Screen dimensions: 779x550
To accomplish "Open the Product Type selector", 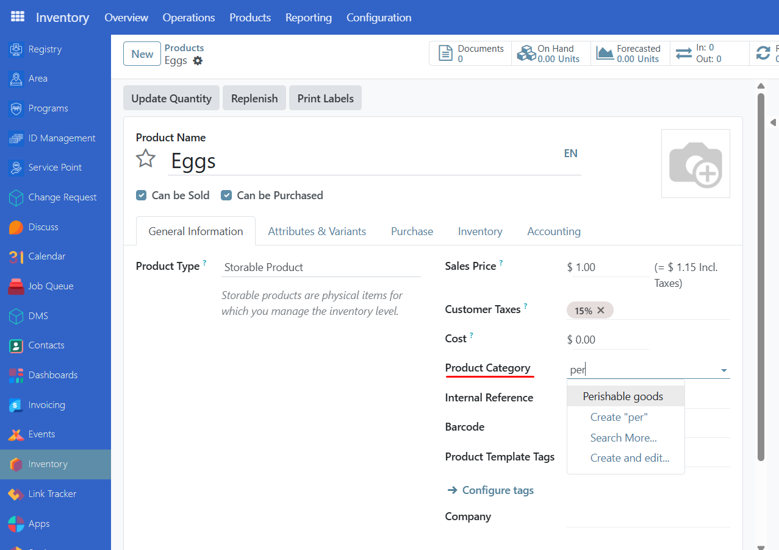I will (321, 267).
